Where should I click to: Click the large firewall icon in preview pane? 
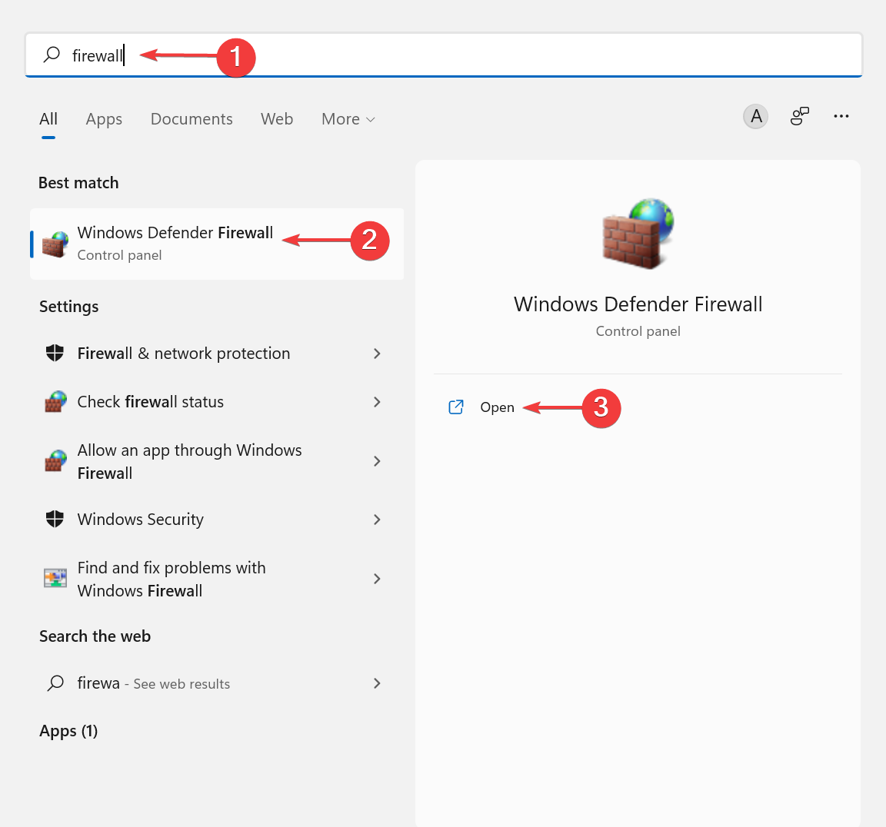638,233
